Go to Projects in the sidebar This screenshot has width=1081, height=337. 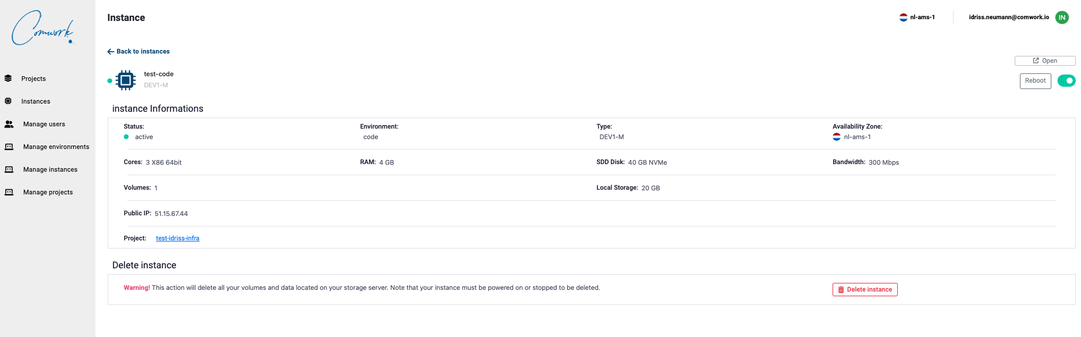tap(34, 79)
